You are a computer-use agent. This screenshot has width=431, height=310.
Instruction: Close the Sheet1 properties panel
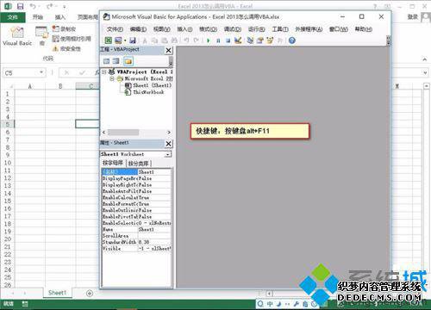click(169, 144)
